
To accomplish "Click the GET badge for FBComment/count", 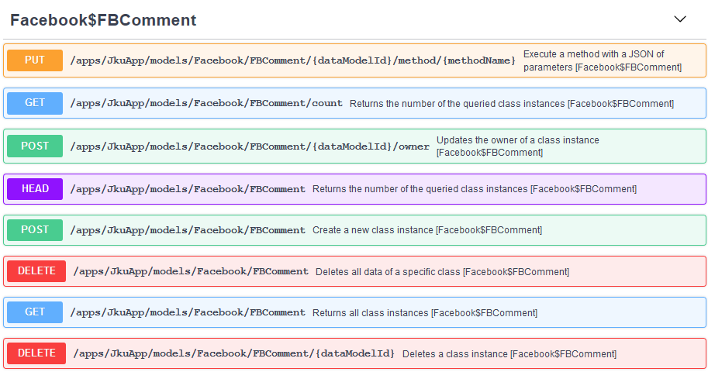I will click(x=35, y=103).
